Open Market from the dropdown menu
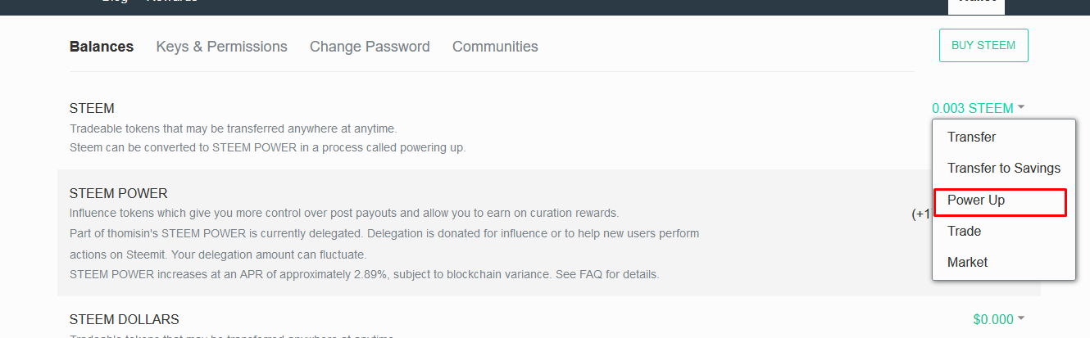1090x338 pixels. point(967,263)
